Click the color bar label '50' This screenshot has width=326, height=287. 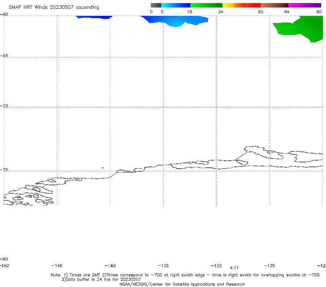coord(260,11)
